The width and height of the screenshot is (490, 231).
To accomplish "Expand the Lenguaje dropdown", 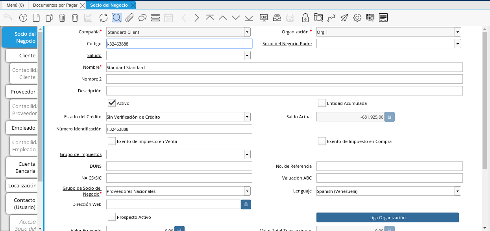I will [457, 191].
